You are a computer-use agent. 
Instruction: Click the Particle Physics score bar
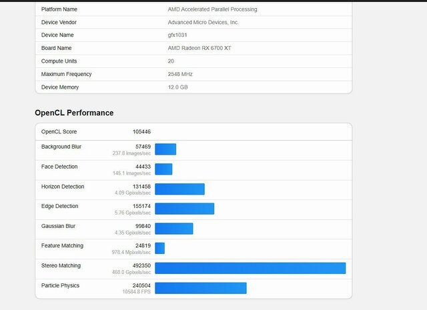(200, 288)
